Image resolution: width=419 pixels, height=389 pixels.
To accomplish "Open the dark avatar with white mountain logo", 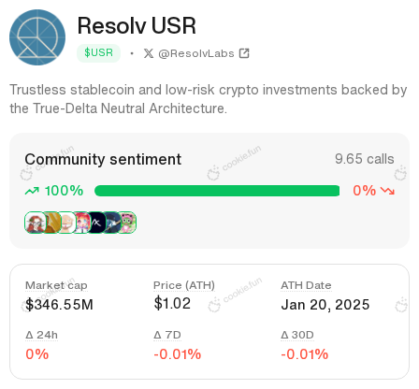I will (96, 223).
